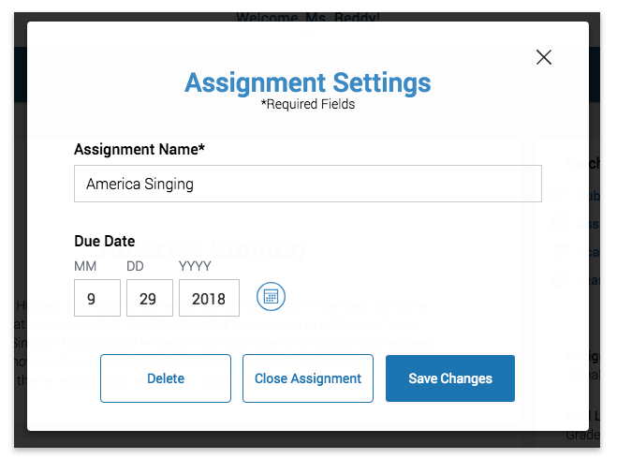The height and width of the screenshot is (459, 617).
Task: Click the YYYY label above year box
Action: point(195,266)
